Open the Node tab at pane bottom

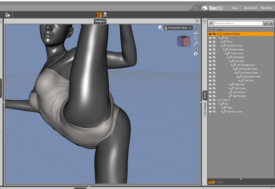(220, 182)
